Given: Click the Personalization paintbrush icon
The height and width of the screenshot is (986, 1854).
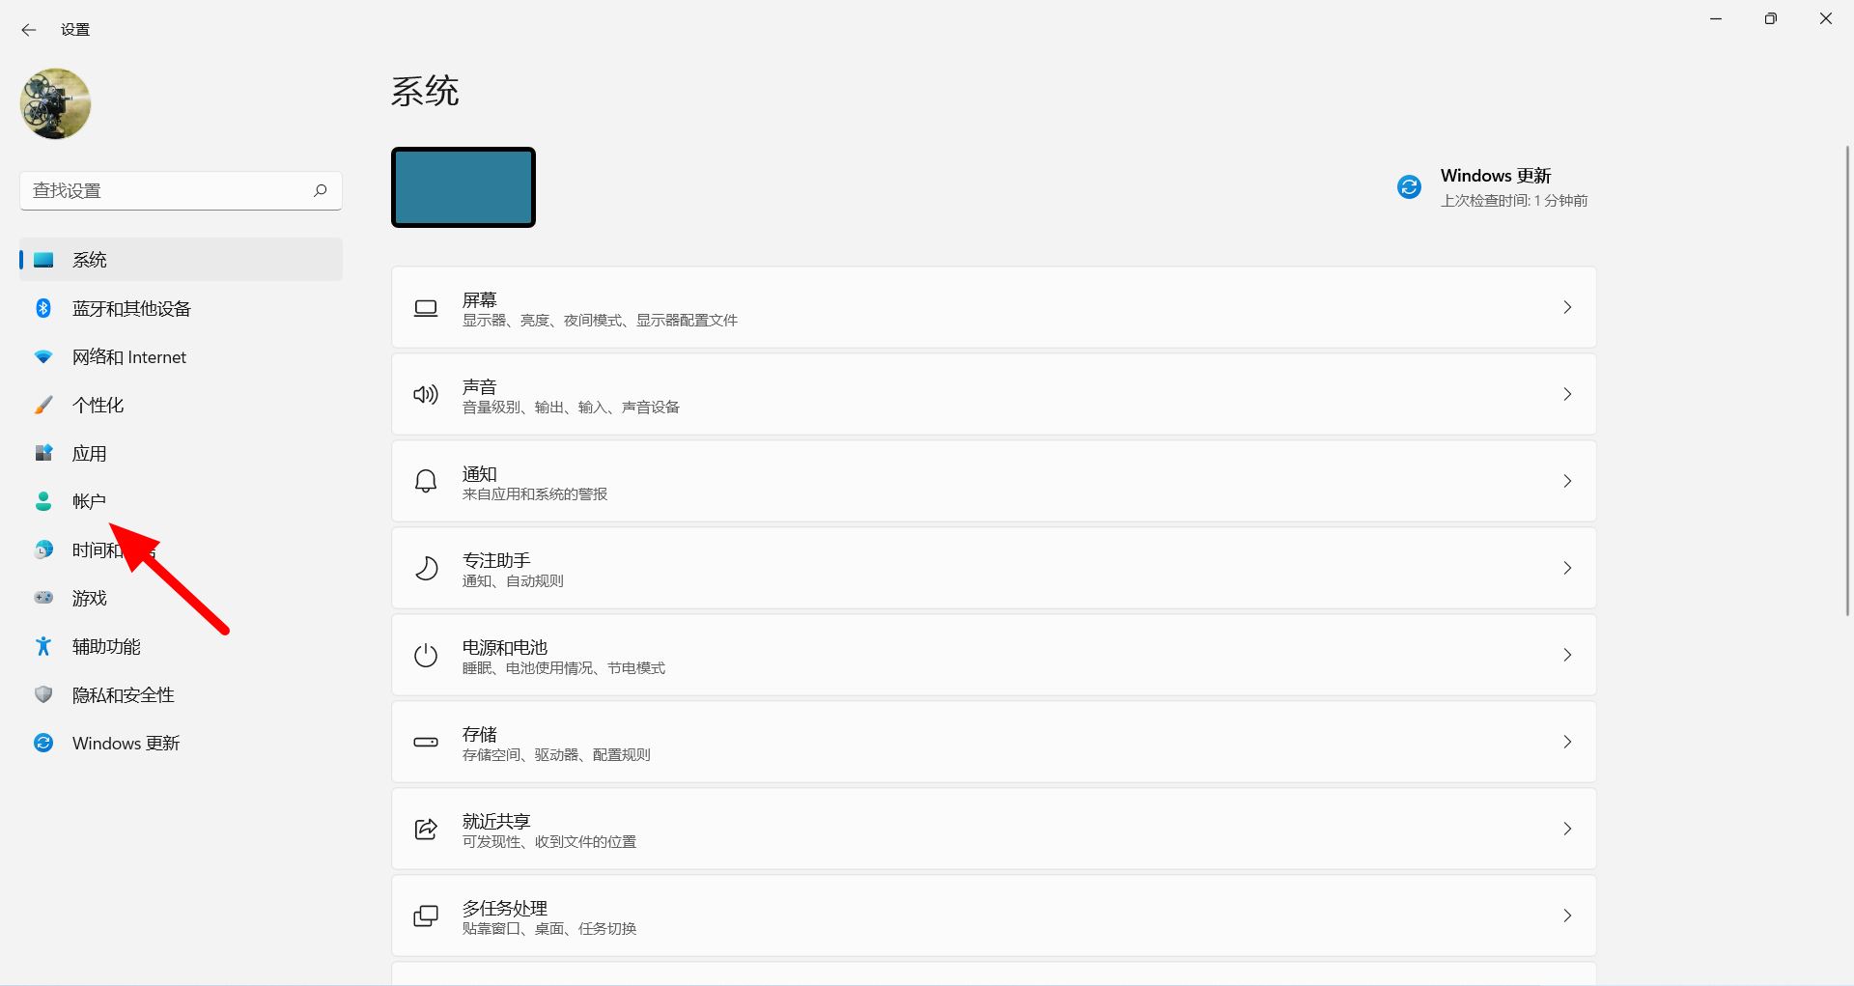Looking at the screenshot, I should pyautogui.click(x=43, y=405).
